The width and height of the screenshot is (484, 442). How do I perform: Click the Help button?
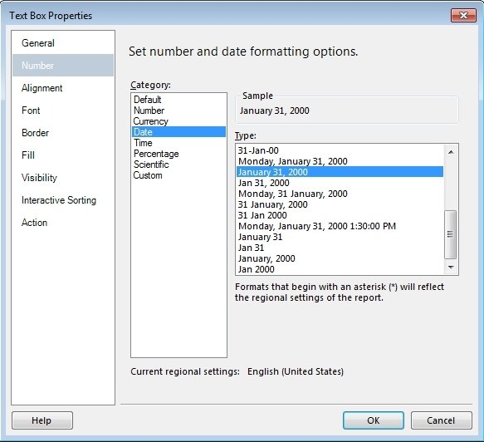(42, 420)
